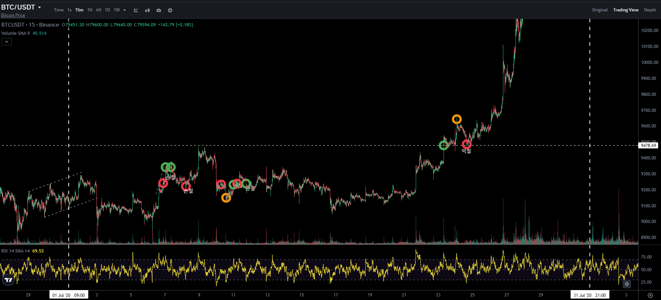
Task: Click the RSI 14 SMA 14 indicator label
Action: (16, 251)
